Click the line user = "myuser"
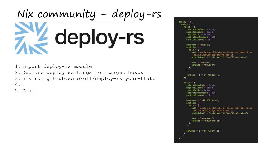 tap(201, 62)
